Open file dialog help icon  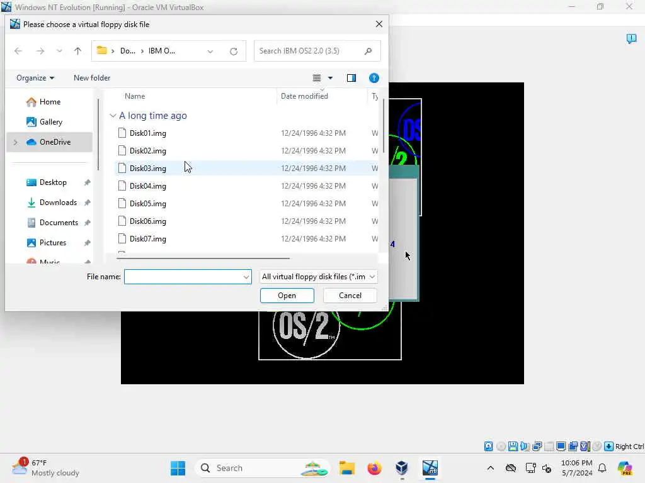(374, 78)
